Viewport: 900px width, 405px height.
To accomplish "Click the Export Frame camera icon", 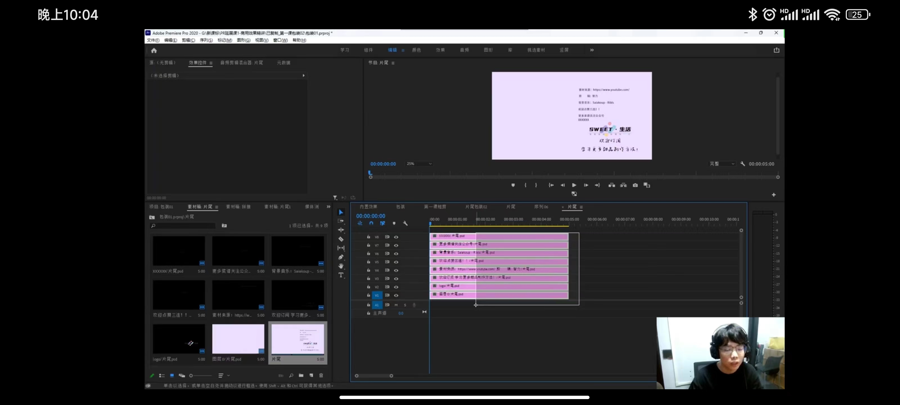I will tap(635, 185).
